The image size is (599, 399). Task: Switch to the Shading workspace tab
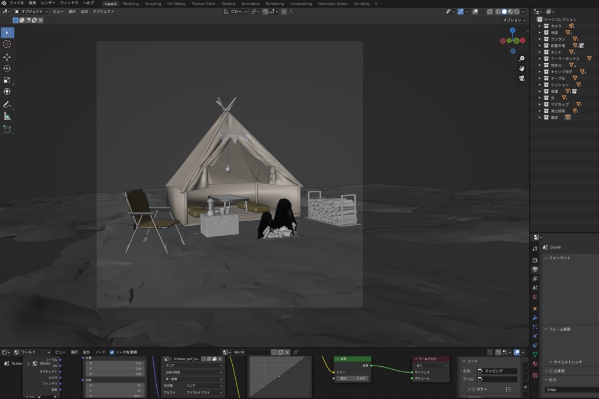point(229,4)
